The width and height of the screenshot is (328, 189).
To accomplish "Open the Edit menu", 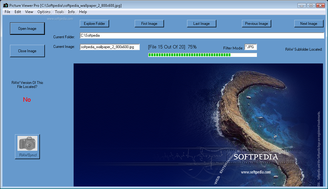I will 18,12.
